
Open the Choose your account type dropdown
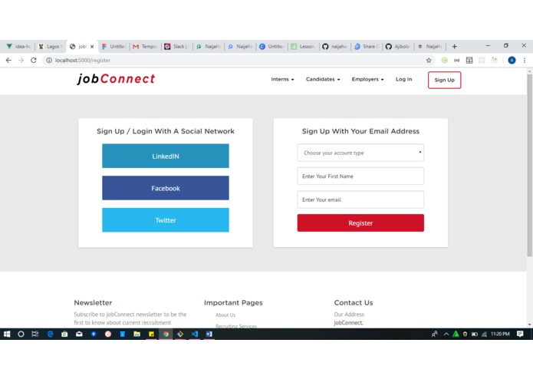(360, 153)
